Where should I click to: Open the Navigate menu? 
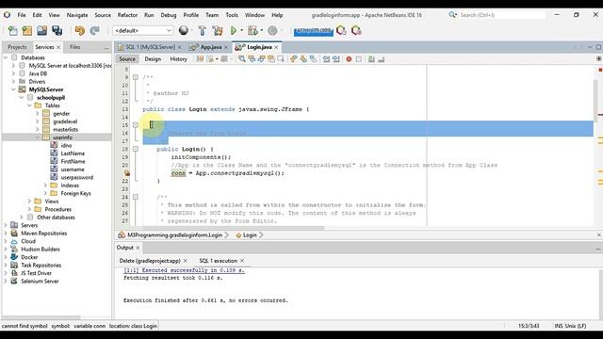pos(77,15)
